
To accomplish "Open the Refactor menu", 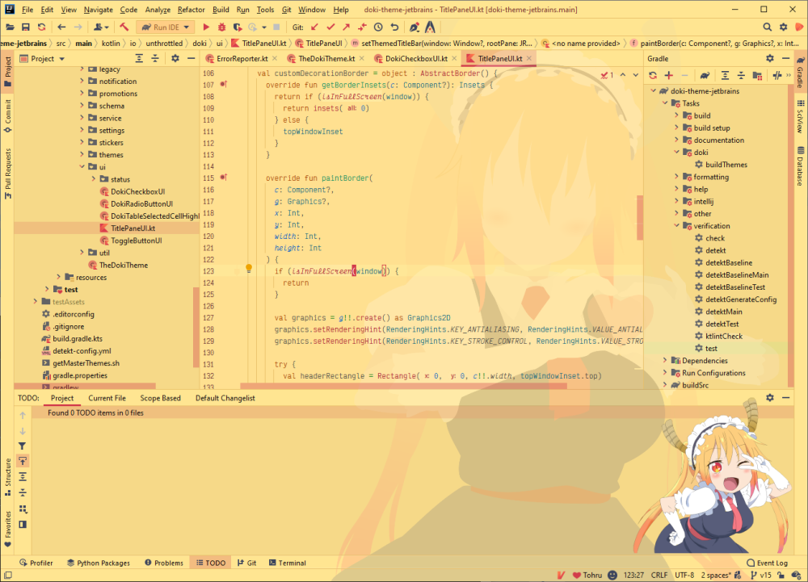I will pos(191,10).
